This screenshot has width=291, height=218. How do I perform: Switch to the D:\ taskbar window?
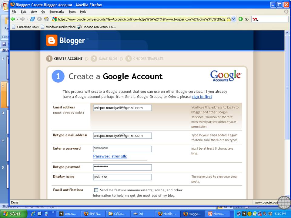point(142,214)
